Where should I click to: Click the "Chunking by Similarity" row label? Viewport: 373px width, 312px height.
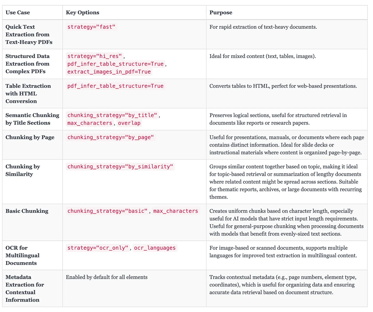click(x=23, y=170)
